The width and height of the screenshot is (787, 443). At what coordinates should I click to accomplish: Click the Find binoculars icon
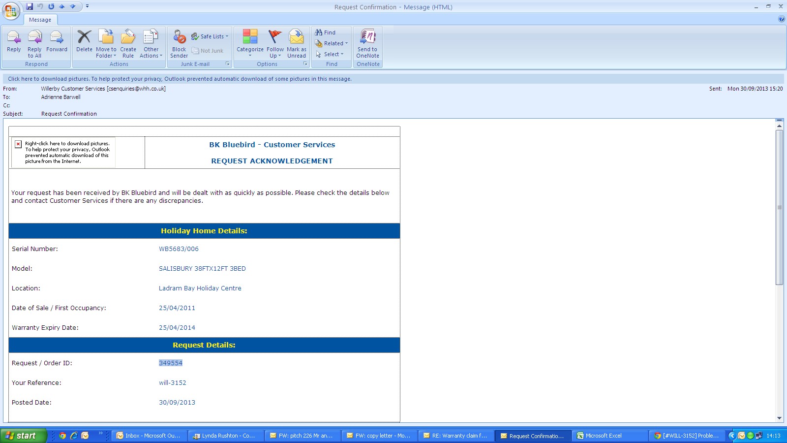click(x=326, y=32)
